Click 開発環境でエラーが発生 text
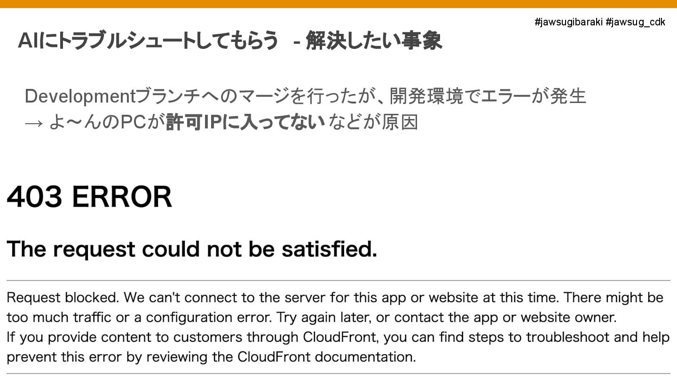This screenshot has width=677, height=381. pos(488,96)
